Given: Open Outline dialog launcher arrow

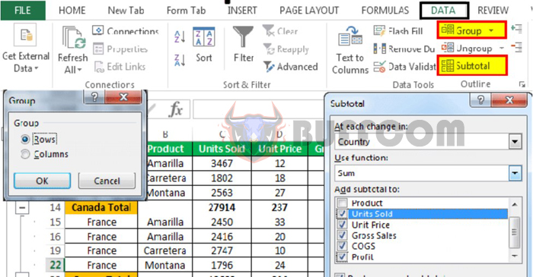Looking at the screenshot, I should click(x=522, y=85).
